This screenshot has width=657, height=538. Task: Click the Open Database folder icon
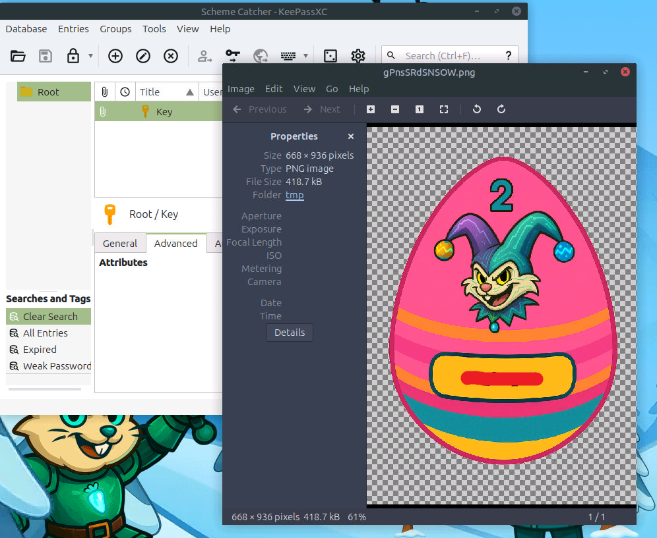(x=18, y=56)
